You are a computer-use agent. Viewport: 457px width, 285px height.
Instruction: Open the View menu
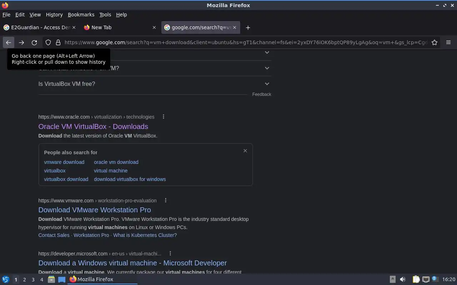pos(35,15)
